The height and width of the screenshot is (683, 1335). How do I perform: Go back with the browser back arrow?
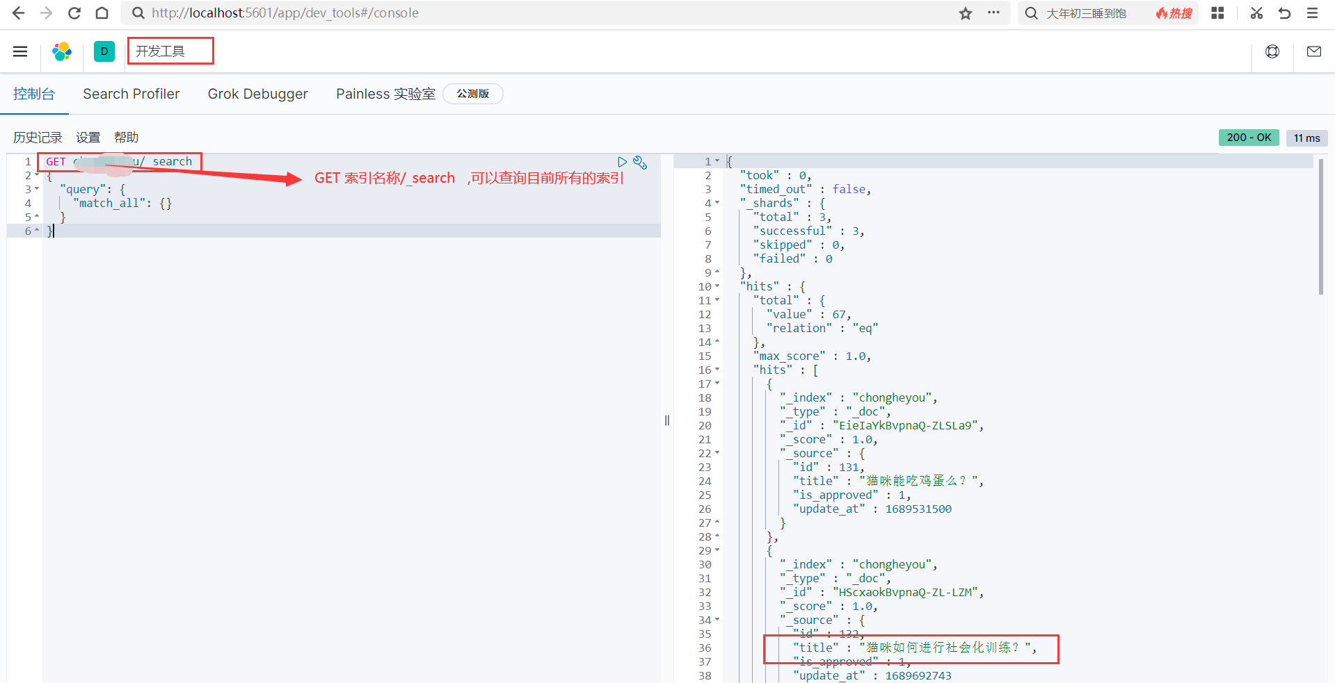click(19, 13)
